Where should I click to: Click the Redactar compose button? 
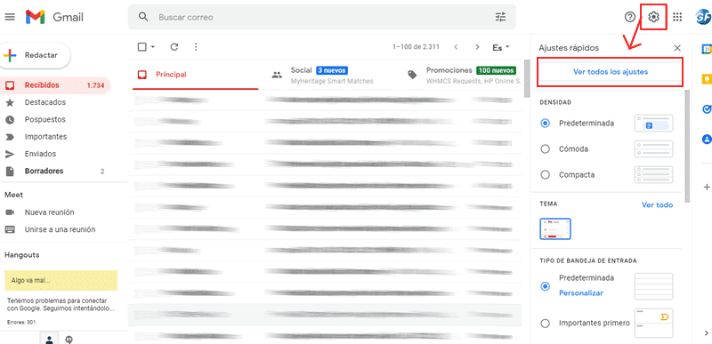click(36, 55)
